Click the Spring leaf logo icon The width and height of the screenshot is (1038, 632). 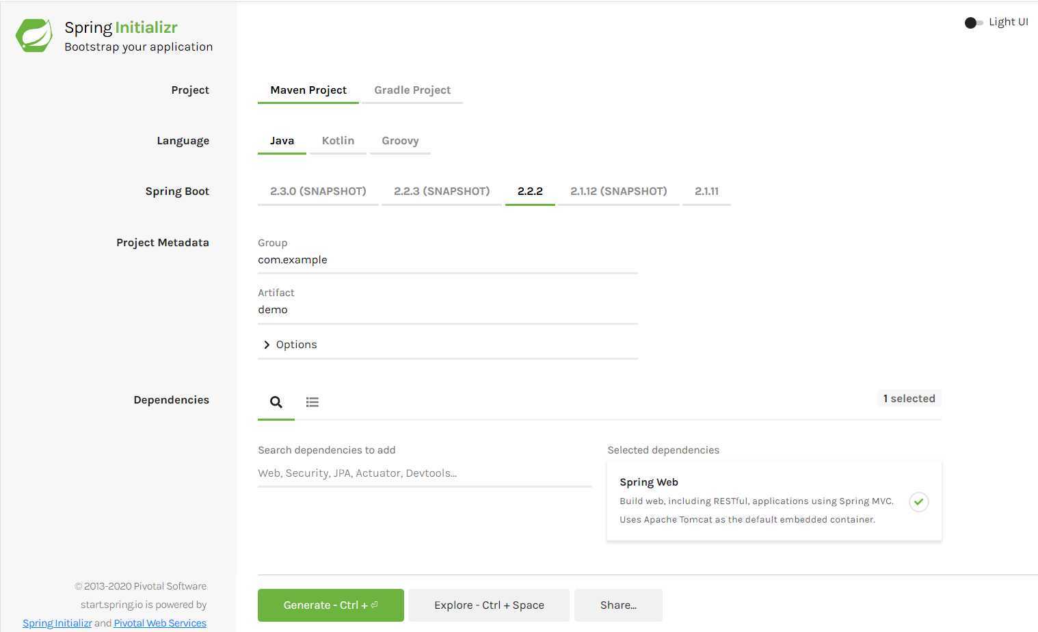coord(34,36)
